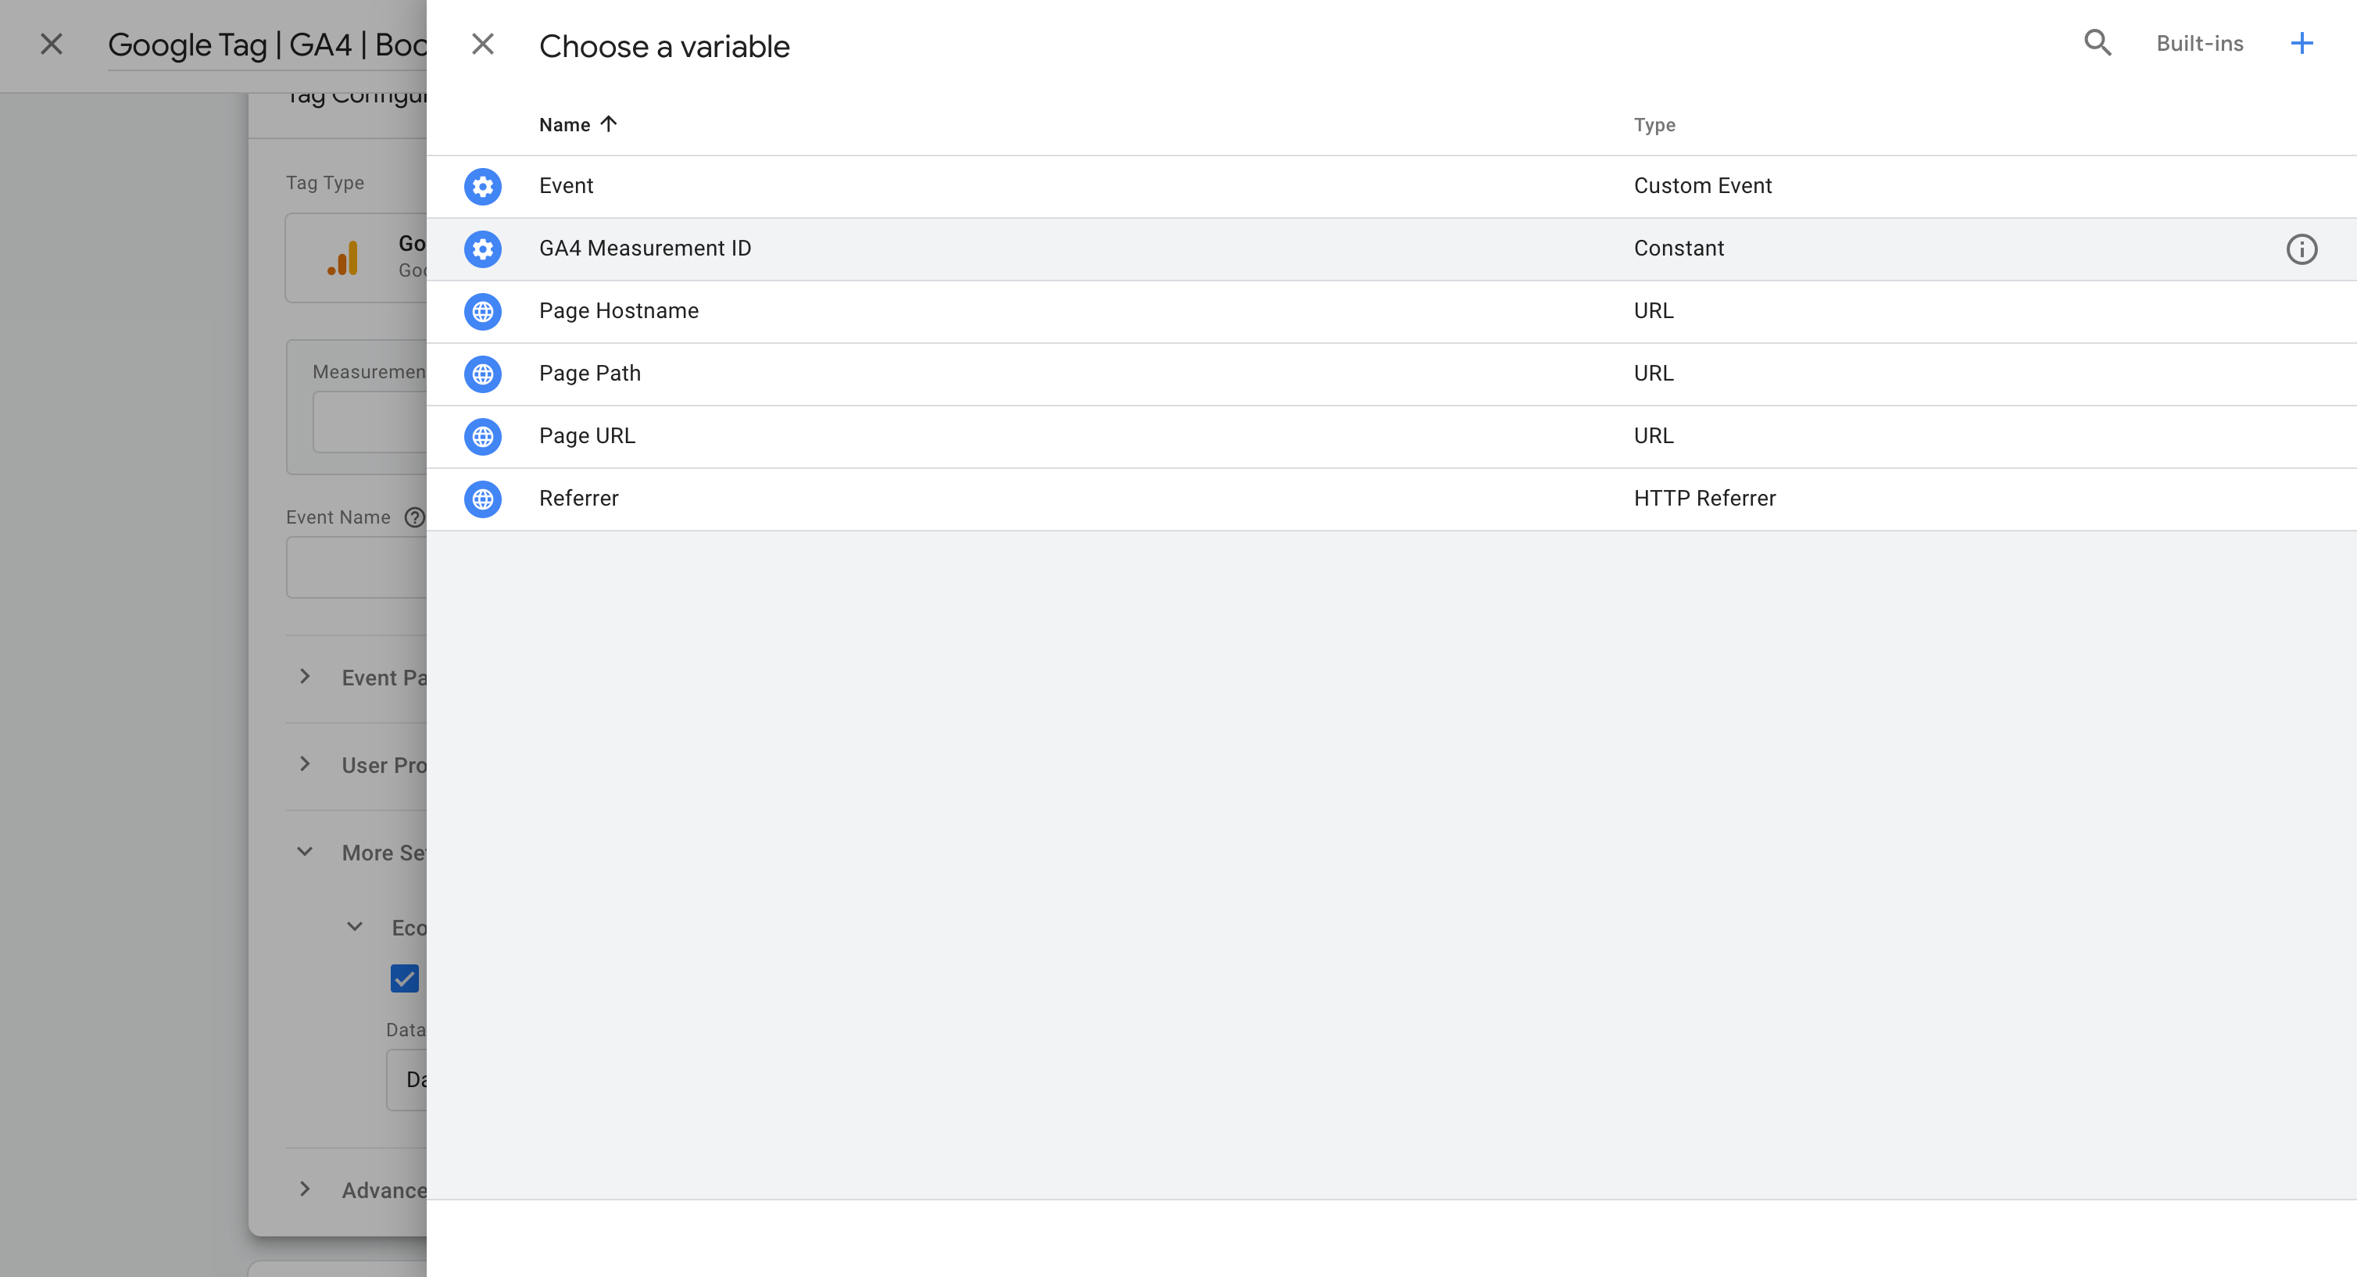Select the Page URL variable
Image resolution: width=2357 pixels, height=1277 pixels.
tap(1391, 436)
